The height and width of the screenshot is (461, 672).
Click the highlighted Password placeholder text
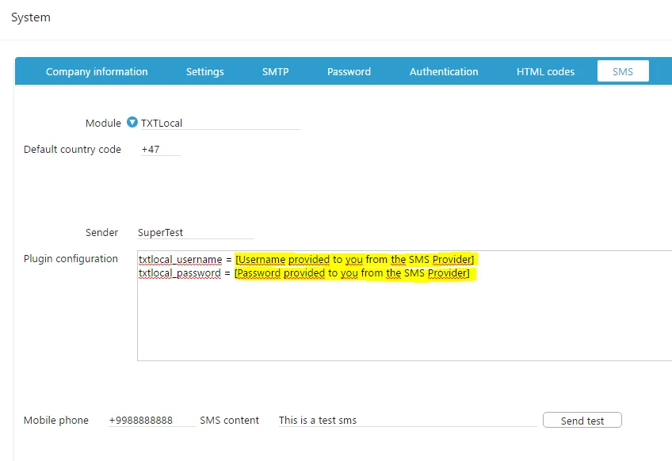352,273
